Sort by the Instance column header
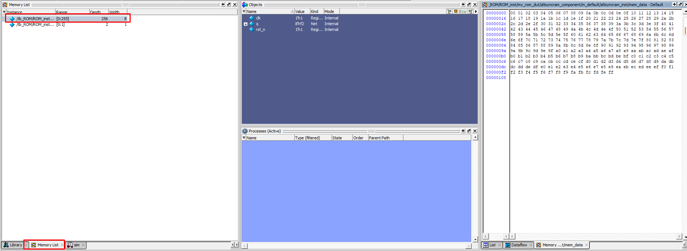Screen dimensions: 687x251 [31, 12]
